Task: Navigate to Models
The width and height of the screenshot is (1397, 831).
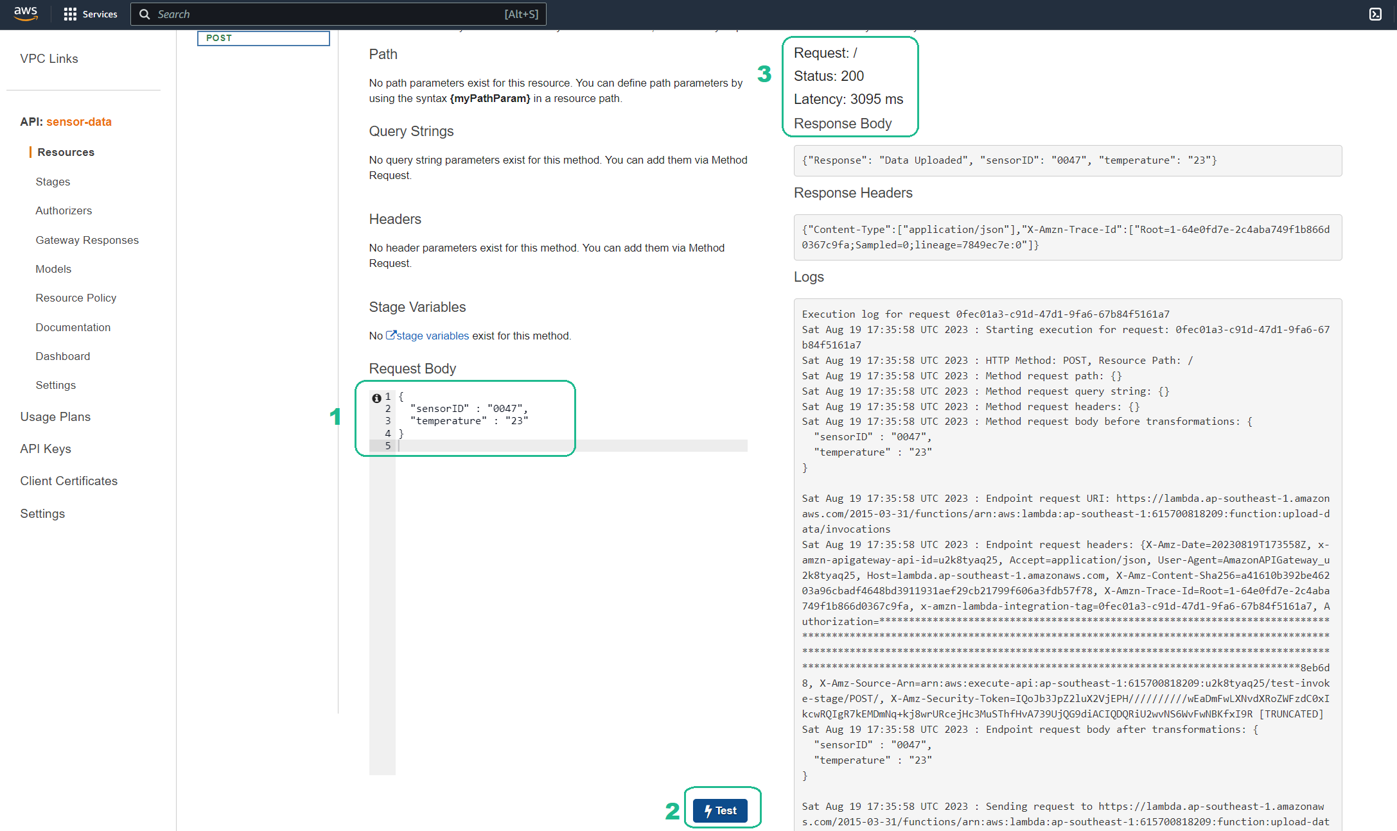Action: pyautogui.click(x=53, y=269)
